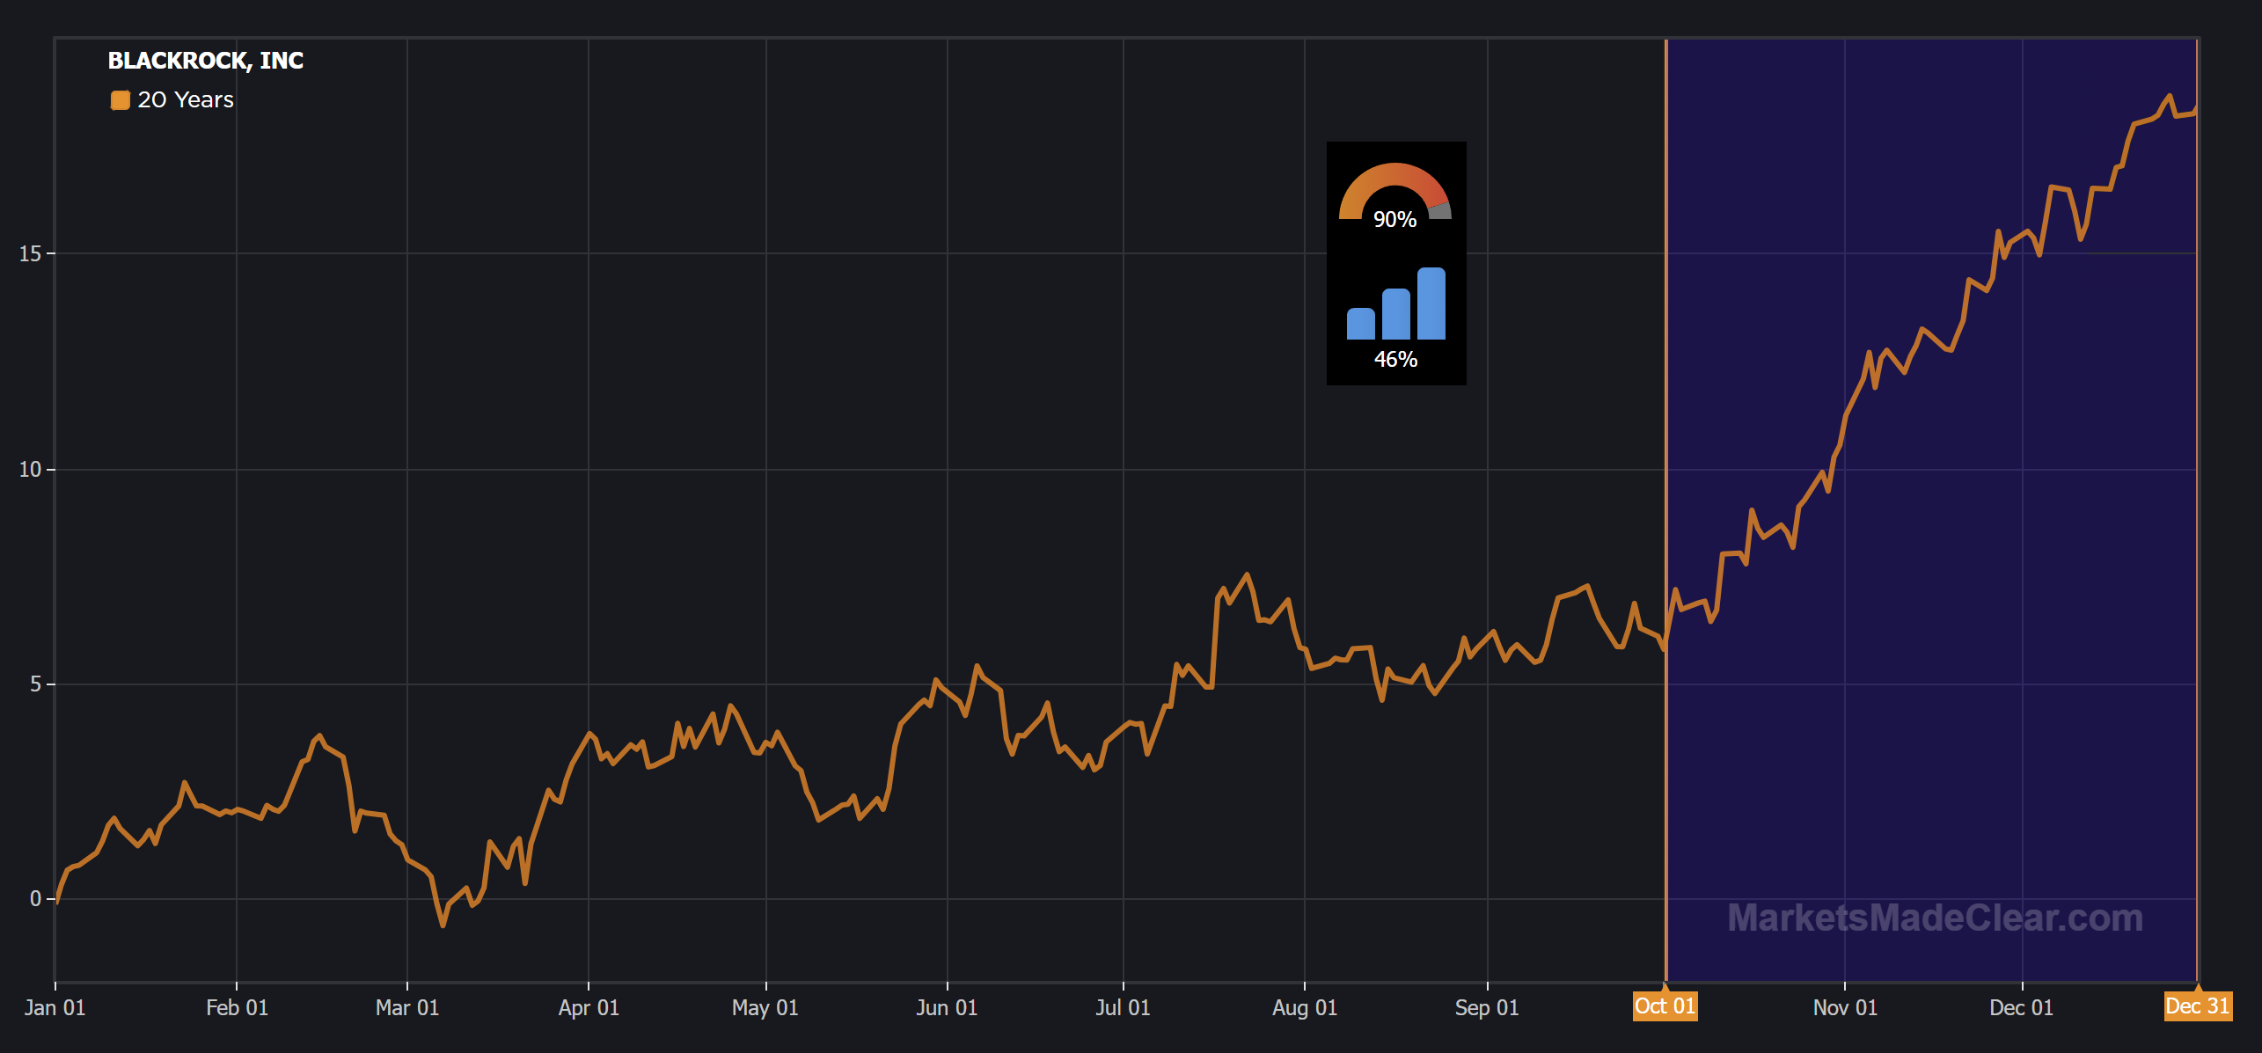Click the Apr 01 axis label

tap(589, 1008)
